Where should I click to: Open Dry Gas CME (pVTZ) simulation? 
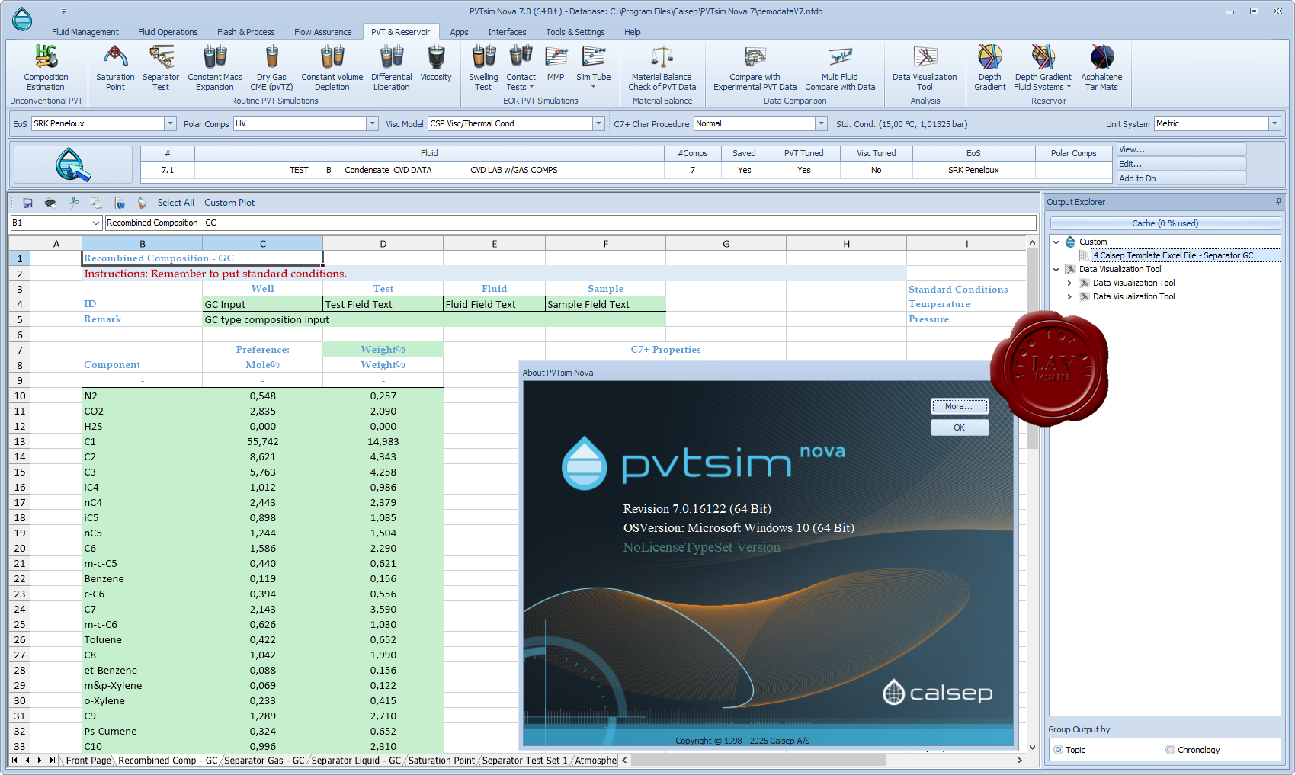click(x=271, y=67)
